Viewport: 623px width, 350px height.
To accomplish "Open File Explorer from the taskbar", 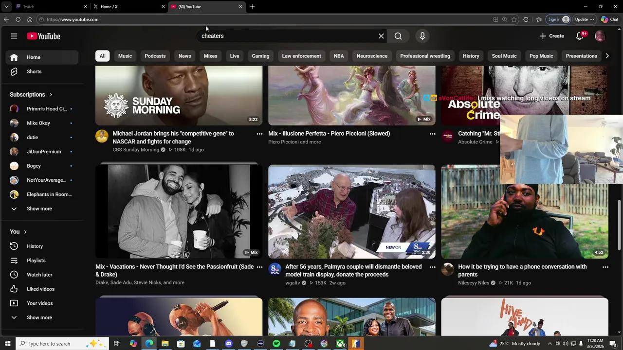I will (x=165, y=344).
